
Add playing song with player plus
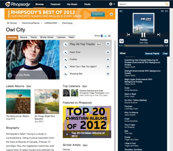[166, 41]
